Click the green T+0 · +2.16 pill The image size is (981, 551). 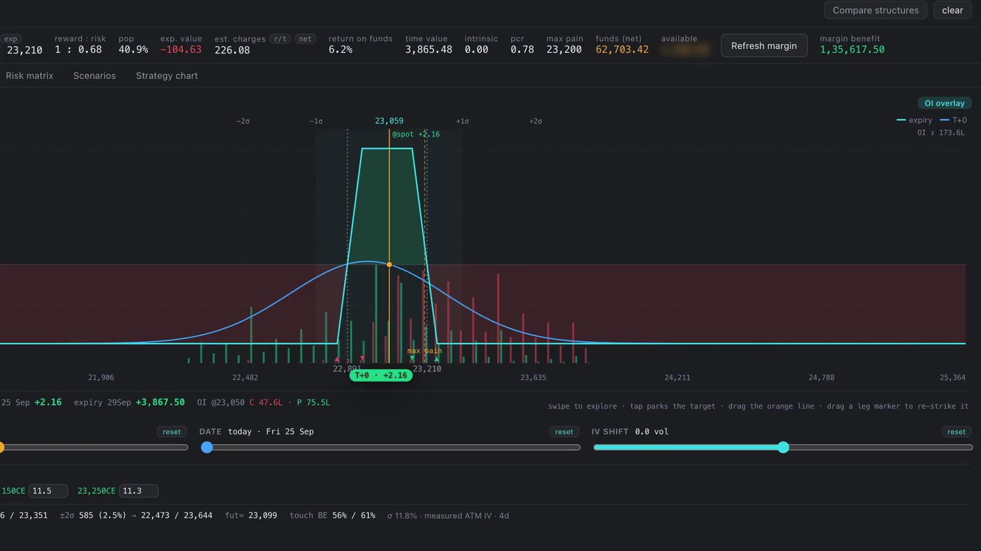coord(381,375)
